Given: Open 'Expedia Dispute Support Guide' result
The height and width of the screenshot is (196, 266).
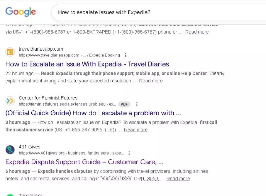Looking at the screenshot, I should click(84, 162).
